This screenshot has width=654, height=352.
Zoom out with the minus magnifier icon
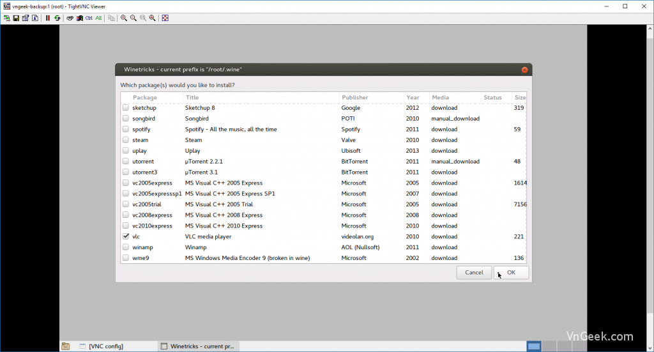click(x=133, y=18)
